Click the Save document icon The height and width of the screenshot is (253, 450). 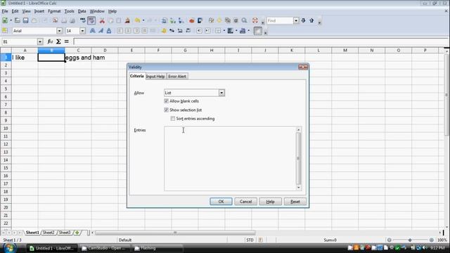pyautogui.click(x=25, y=20)
